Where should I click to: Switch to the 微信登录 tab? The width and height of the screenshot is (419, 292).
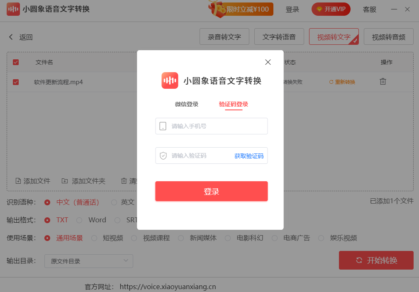[x=187, y=104]
